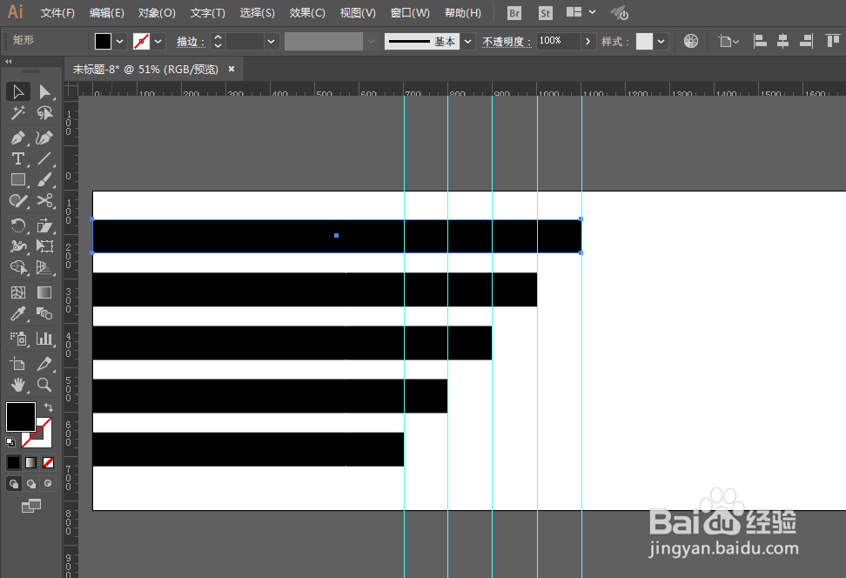Choose the Rotate tool
The width and height of the screenshot is (846, 578).
tap(17, 225)
